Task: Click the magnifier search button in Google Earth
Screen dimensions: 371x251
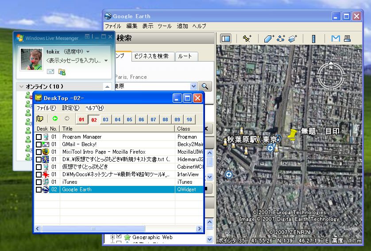Action: [205, 86]
